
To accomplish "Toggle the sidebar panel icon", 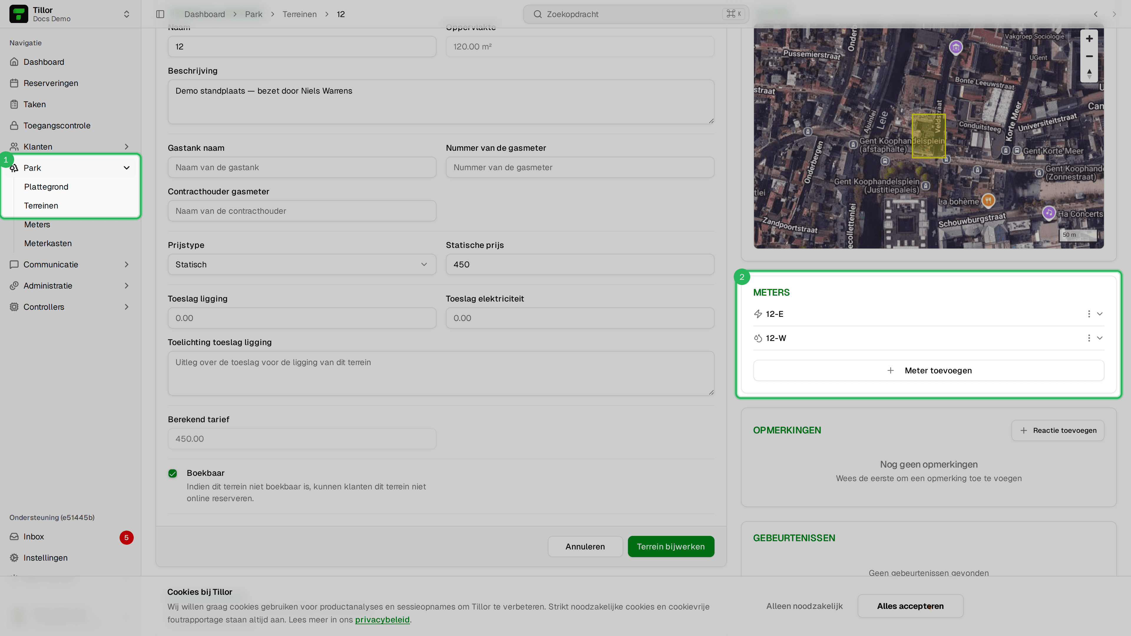I will click(160, 14).
